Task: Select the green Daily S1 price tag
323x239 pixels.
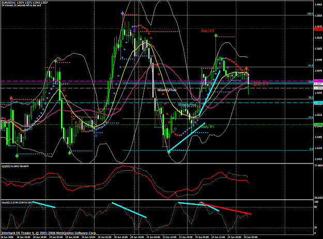Action: pos(318,125)
